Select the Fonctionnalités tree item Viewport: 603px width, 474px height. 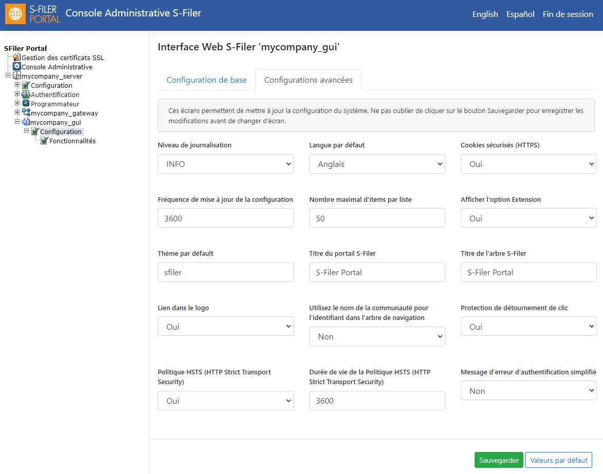click(72, 141)
